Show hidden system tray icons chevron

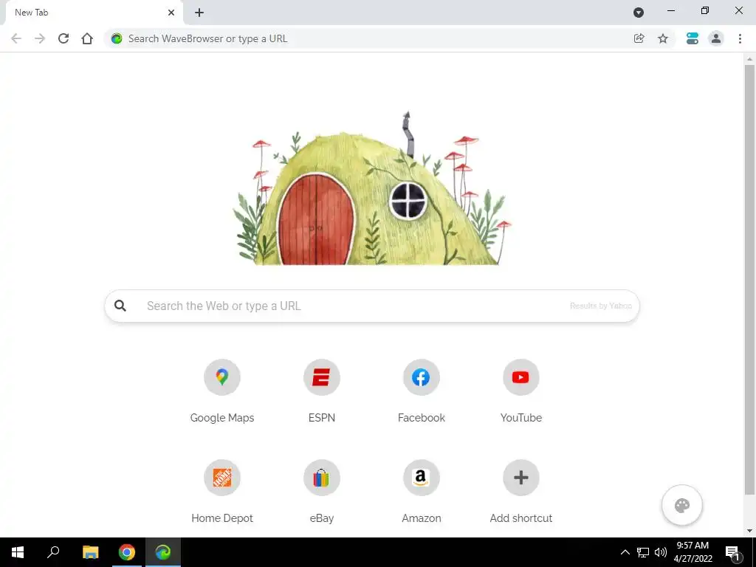pyautogui.click(x=625, y=552)
